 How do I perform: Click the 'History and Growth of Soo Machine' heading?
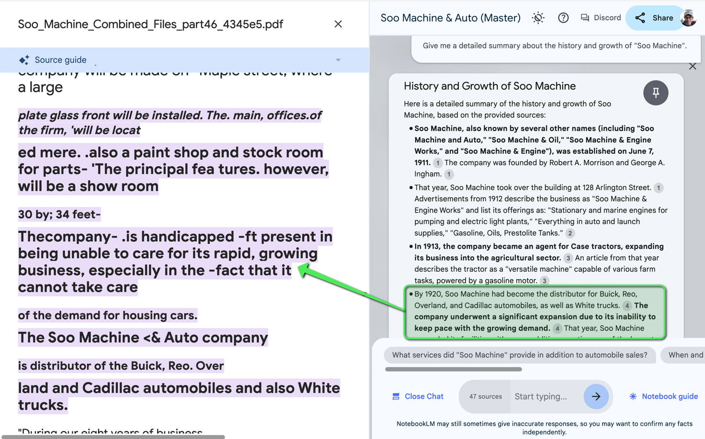[489, 86]
